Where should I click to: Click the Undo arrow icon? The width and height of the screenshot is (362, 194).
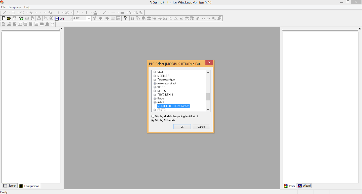click(x=203, y=18)
